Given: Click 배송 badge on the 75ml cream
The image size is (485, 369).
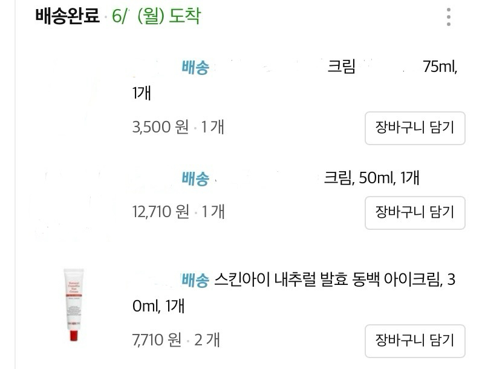Looking at the screenshot, I should tap(195, 68).
